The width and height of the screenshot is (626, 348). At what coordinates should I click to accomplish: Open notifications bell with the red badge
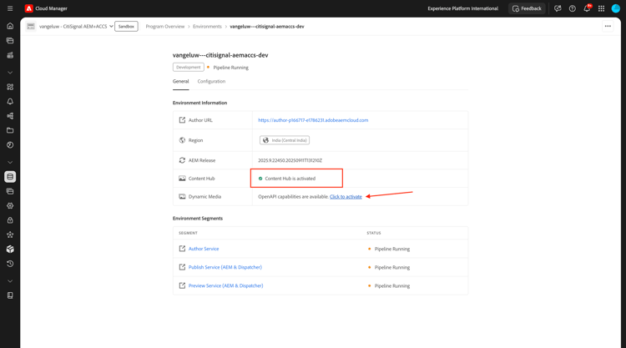(x=587, y=8)
